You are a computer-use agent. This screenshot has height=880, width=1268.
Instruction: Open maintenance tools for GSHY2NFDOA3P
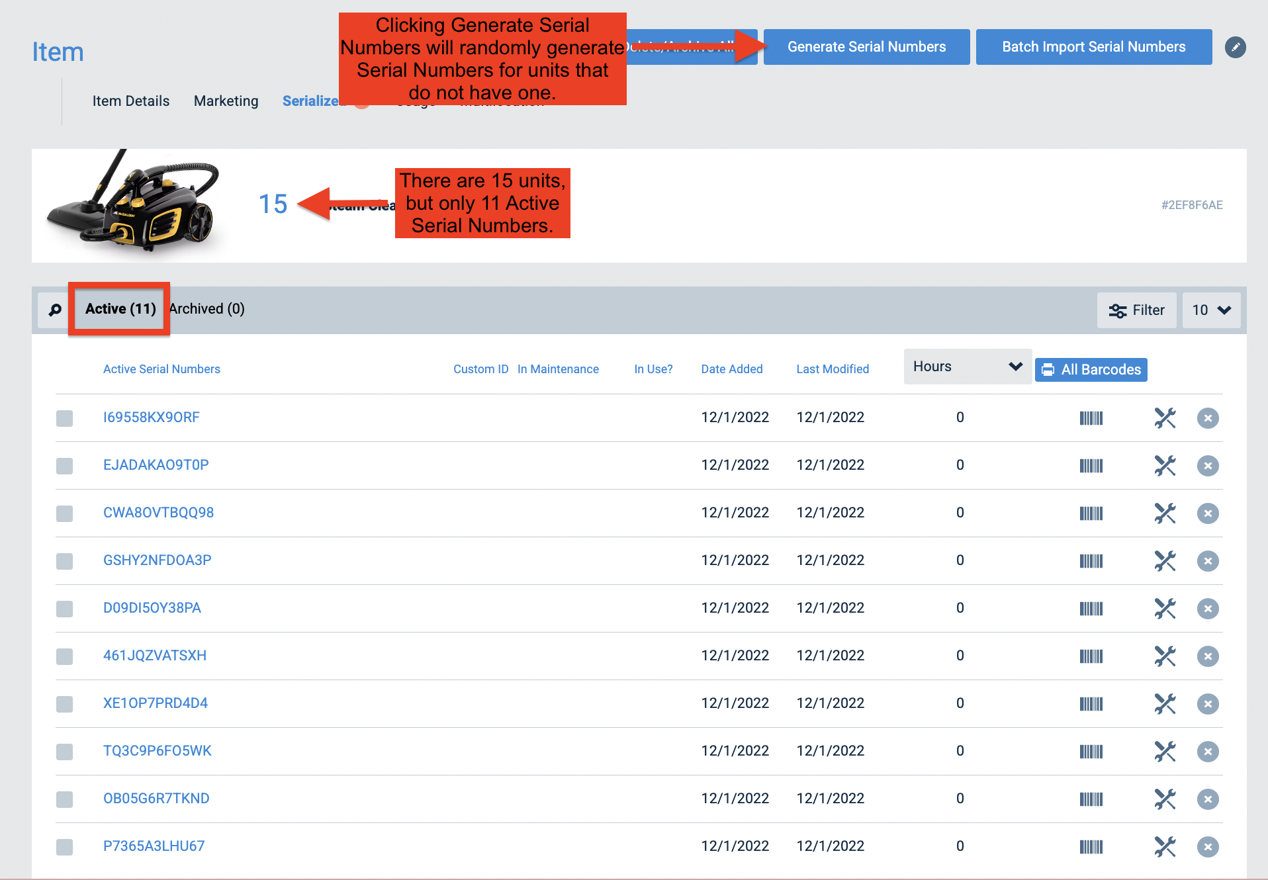pyautogui.click(x=1165, y=560)
